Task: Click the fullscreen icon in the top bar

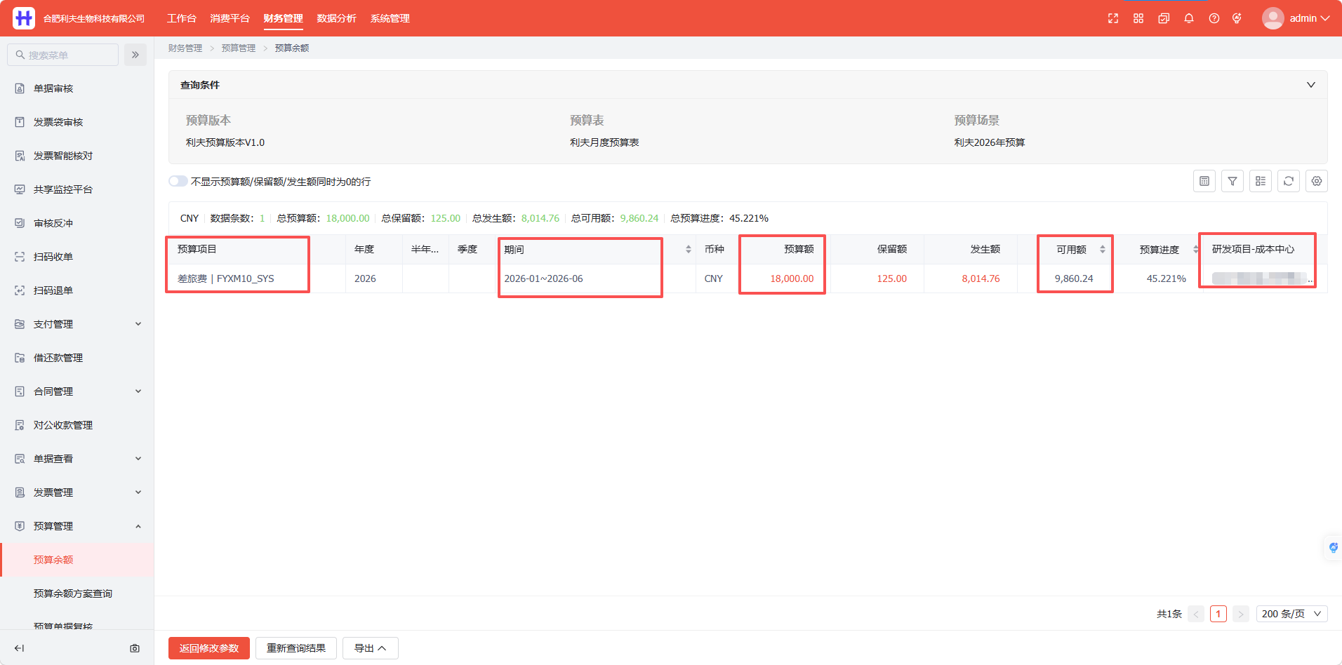Action: pos(1113,18)
